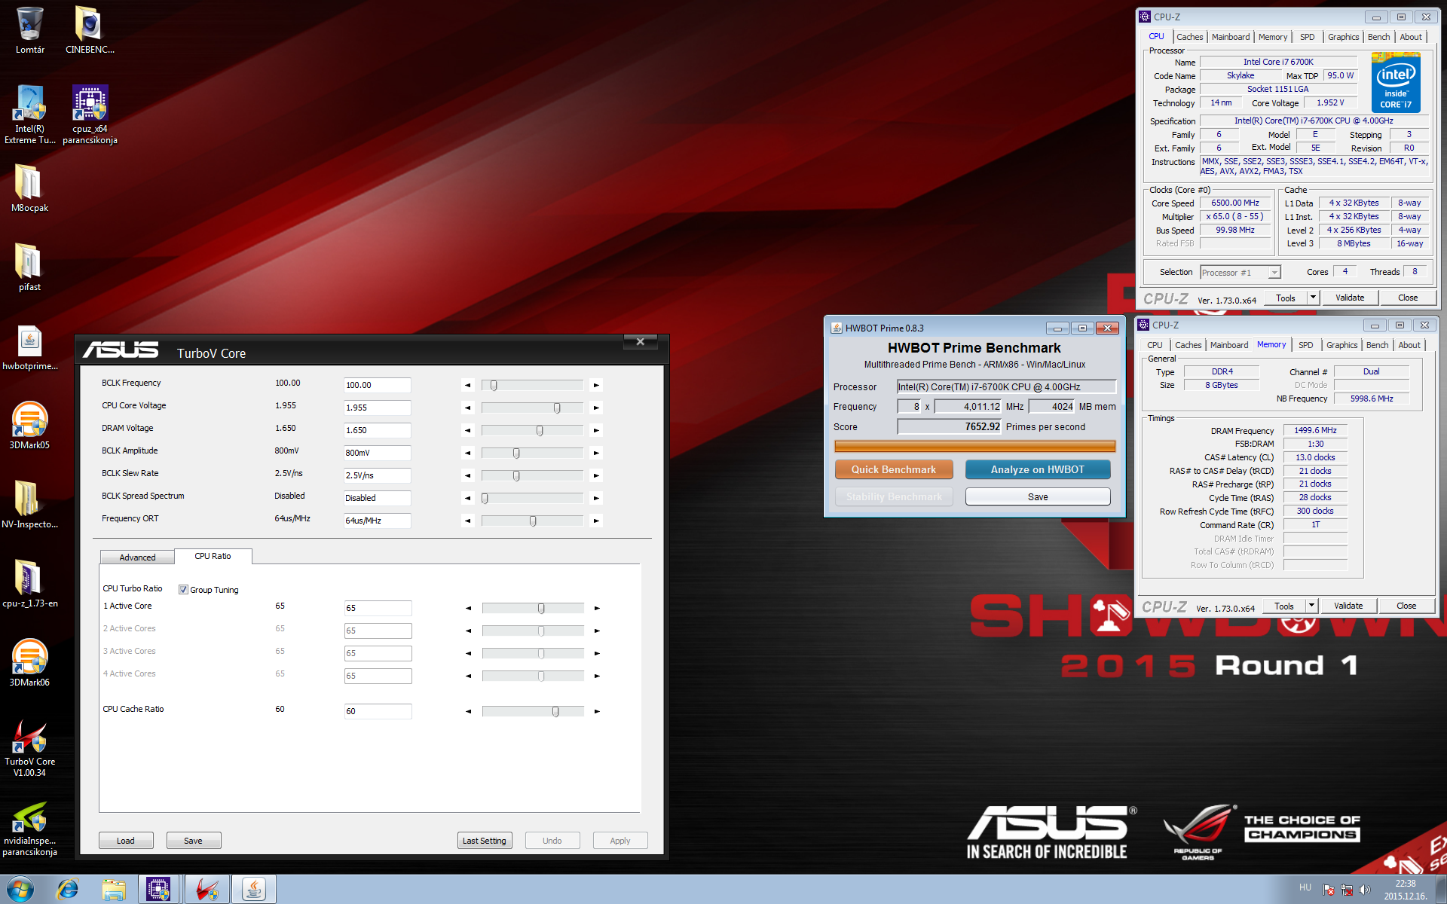This screenshot has width=1447, height=904.
Task: Click the HU language indicator
Action: tap(1305, 887)
